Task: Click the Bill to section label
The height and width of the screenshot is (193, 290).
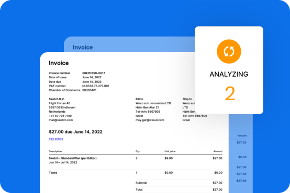Action: (x=139, y=99)
